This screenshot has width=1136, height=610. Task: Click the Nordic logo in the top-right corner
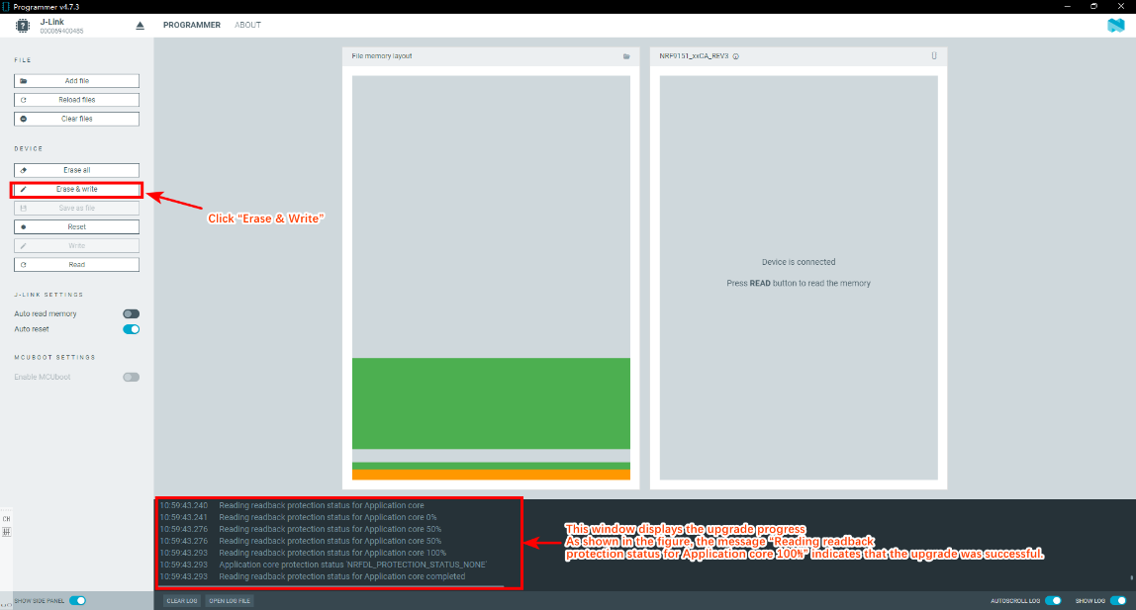coord(1116,26)
